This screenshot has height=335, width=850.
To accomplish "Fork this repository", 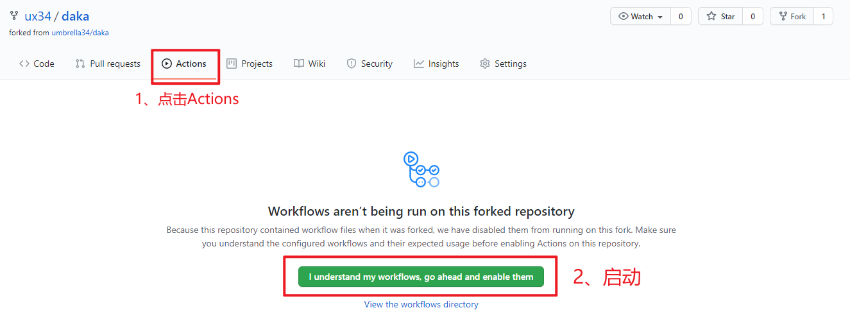I will pyautogui.click(x=792, y=17).
